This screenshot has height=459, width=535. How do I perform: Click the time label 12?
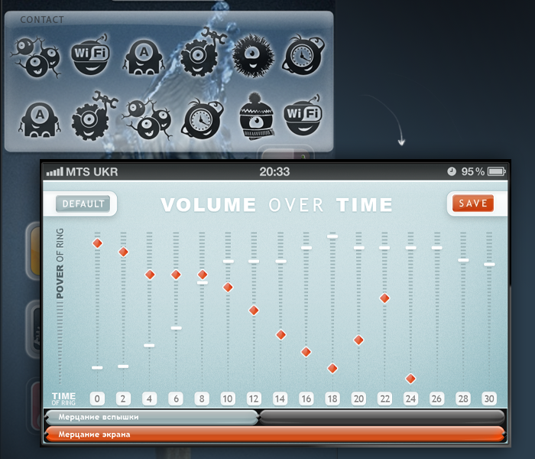(x=254, y=399)
